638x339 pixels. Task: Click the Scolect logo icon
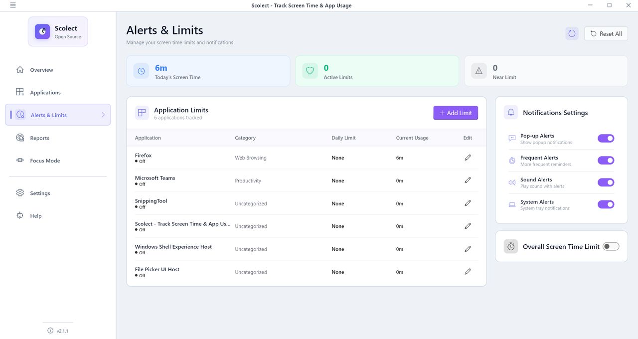(42, 31)
